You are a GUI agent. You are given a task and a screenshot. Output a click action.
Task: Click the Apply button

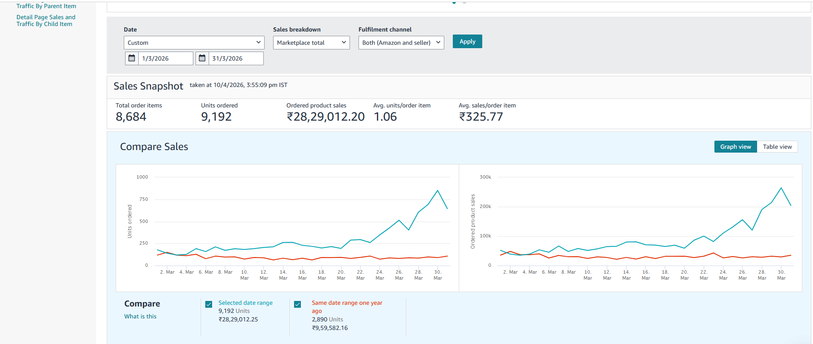pos(467,41)
